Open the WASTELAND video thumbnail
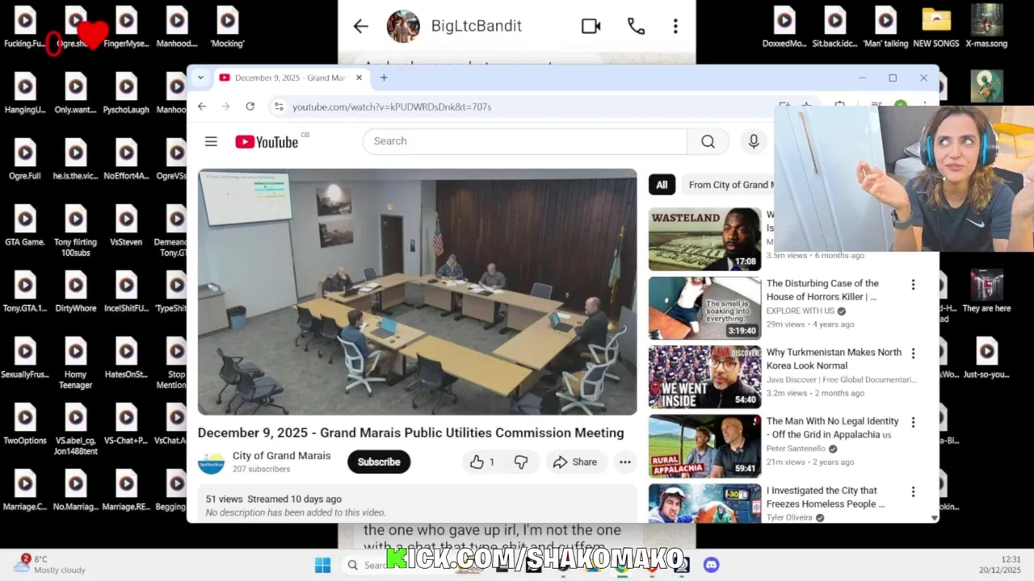Image resolution: width=1034 pixels, height=581 pixels. [x=704, y=240]
